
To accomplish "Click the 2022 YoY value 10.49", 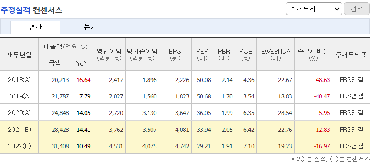I will (83, 146).
